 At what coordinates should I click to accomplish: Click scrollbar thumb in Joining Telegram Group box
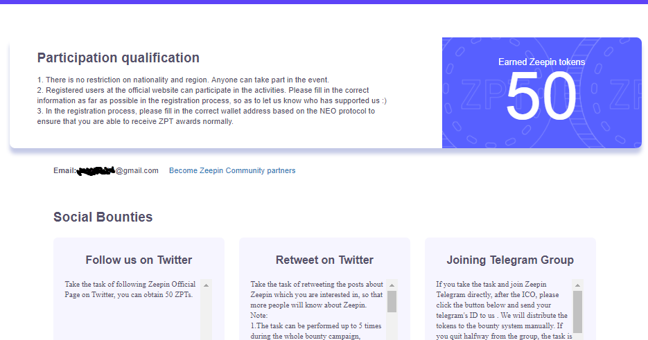click(x=577, y=312)
